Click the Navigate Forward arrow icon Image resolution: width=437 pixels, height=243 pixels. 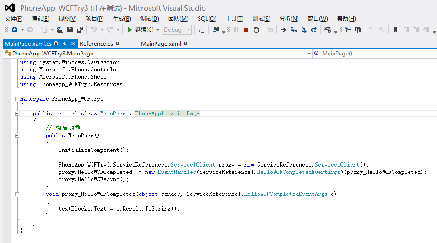pyautogui.click(x=30, y=30)
